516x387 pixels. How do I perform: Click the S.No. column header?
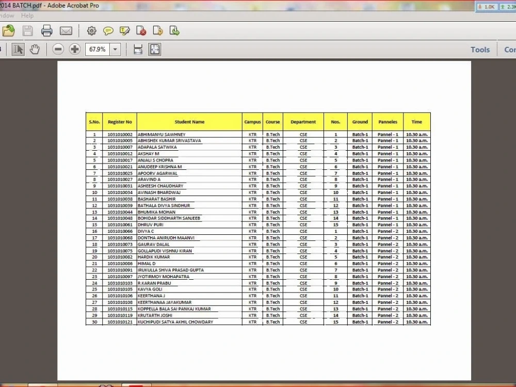click(94, 122)
